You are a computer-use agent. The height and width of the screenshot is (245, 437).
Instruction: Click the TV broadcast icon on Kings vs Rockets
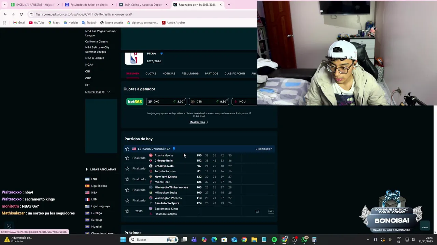[x=257, y=211]
